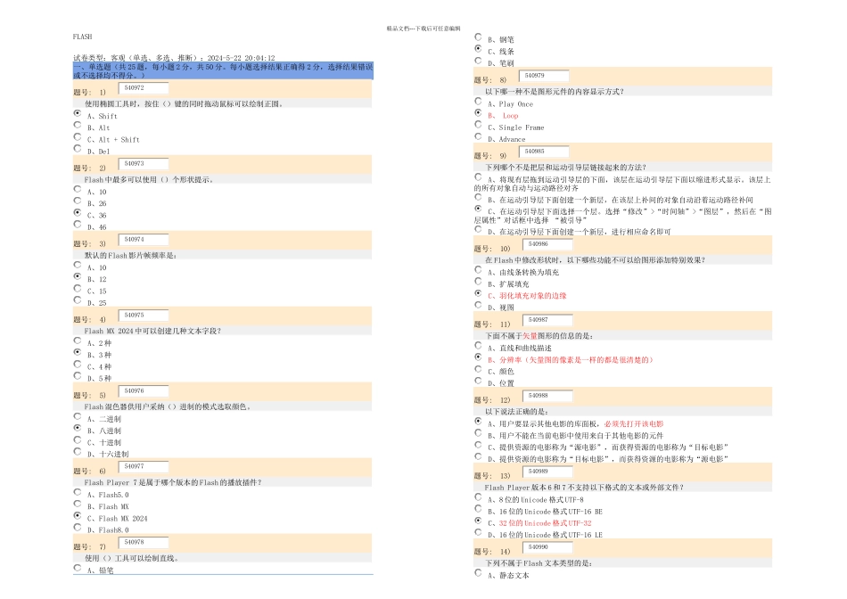
Task: Click the input field showing 540972
Action: coord(144,88)
